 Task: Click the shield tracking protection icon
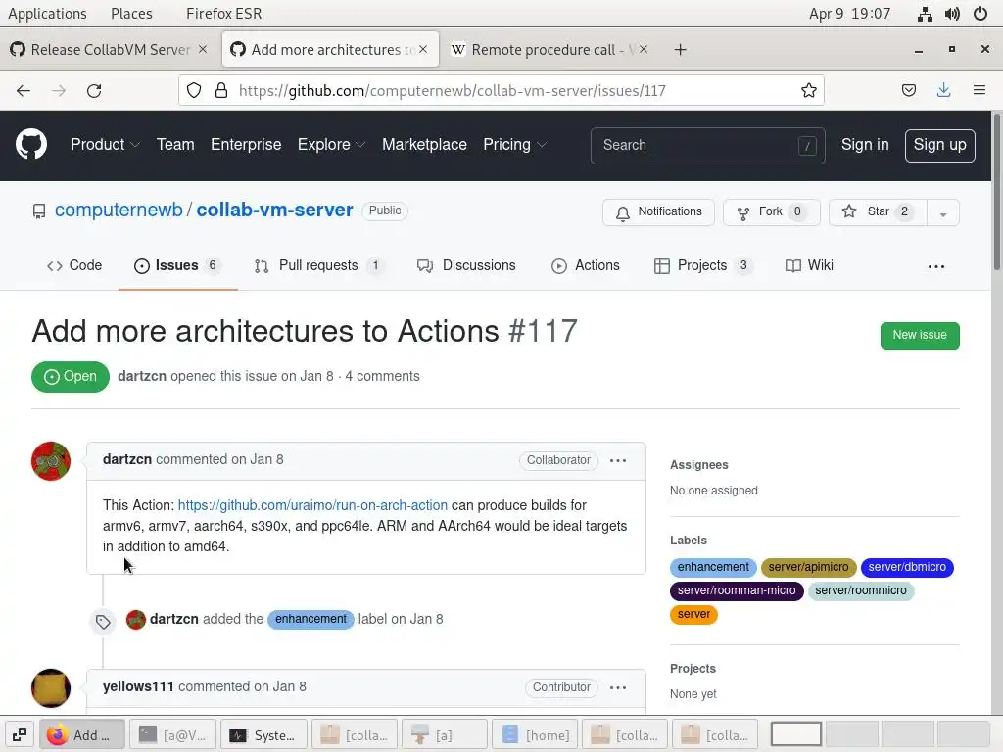pyautogui.click(x=194, y=91)
